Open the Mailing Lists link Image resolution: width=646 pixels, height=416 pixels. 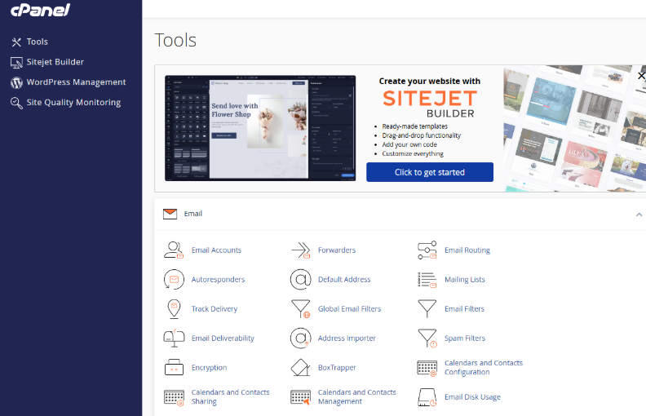(464, 280)
